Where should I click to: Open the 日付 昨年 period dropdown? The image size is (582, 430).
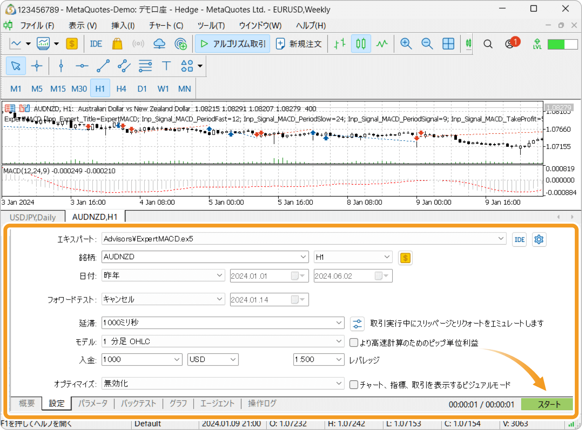click(163, 275)
